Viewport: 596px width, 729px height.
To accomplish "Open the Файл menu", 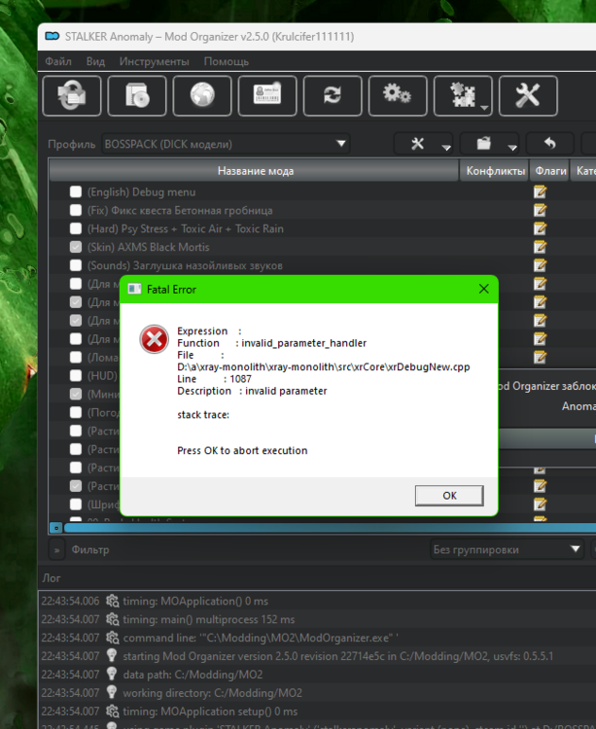I will (58, 61).
